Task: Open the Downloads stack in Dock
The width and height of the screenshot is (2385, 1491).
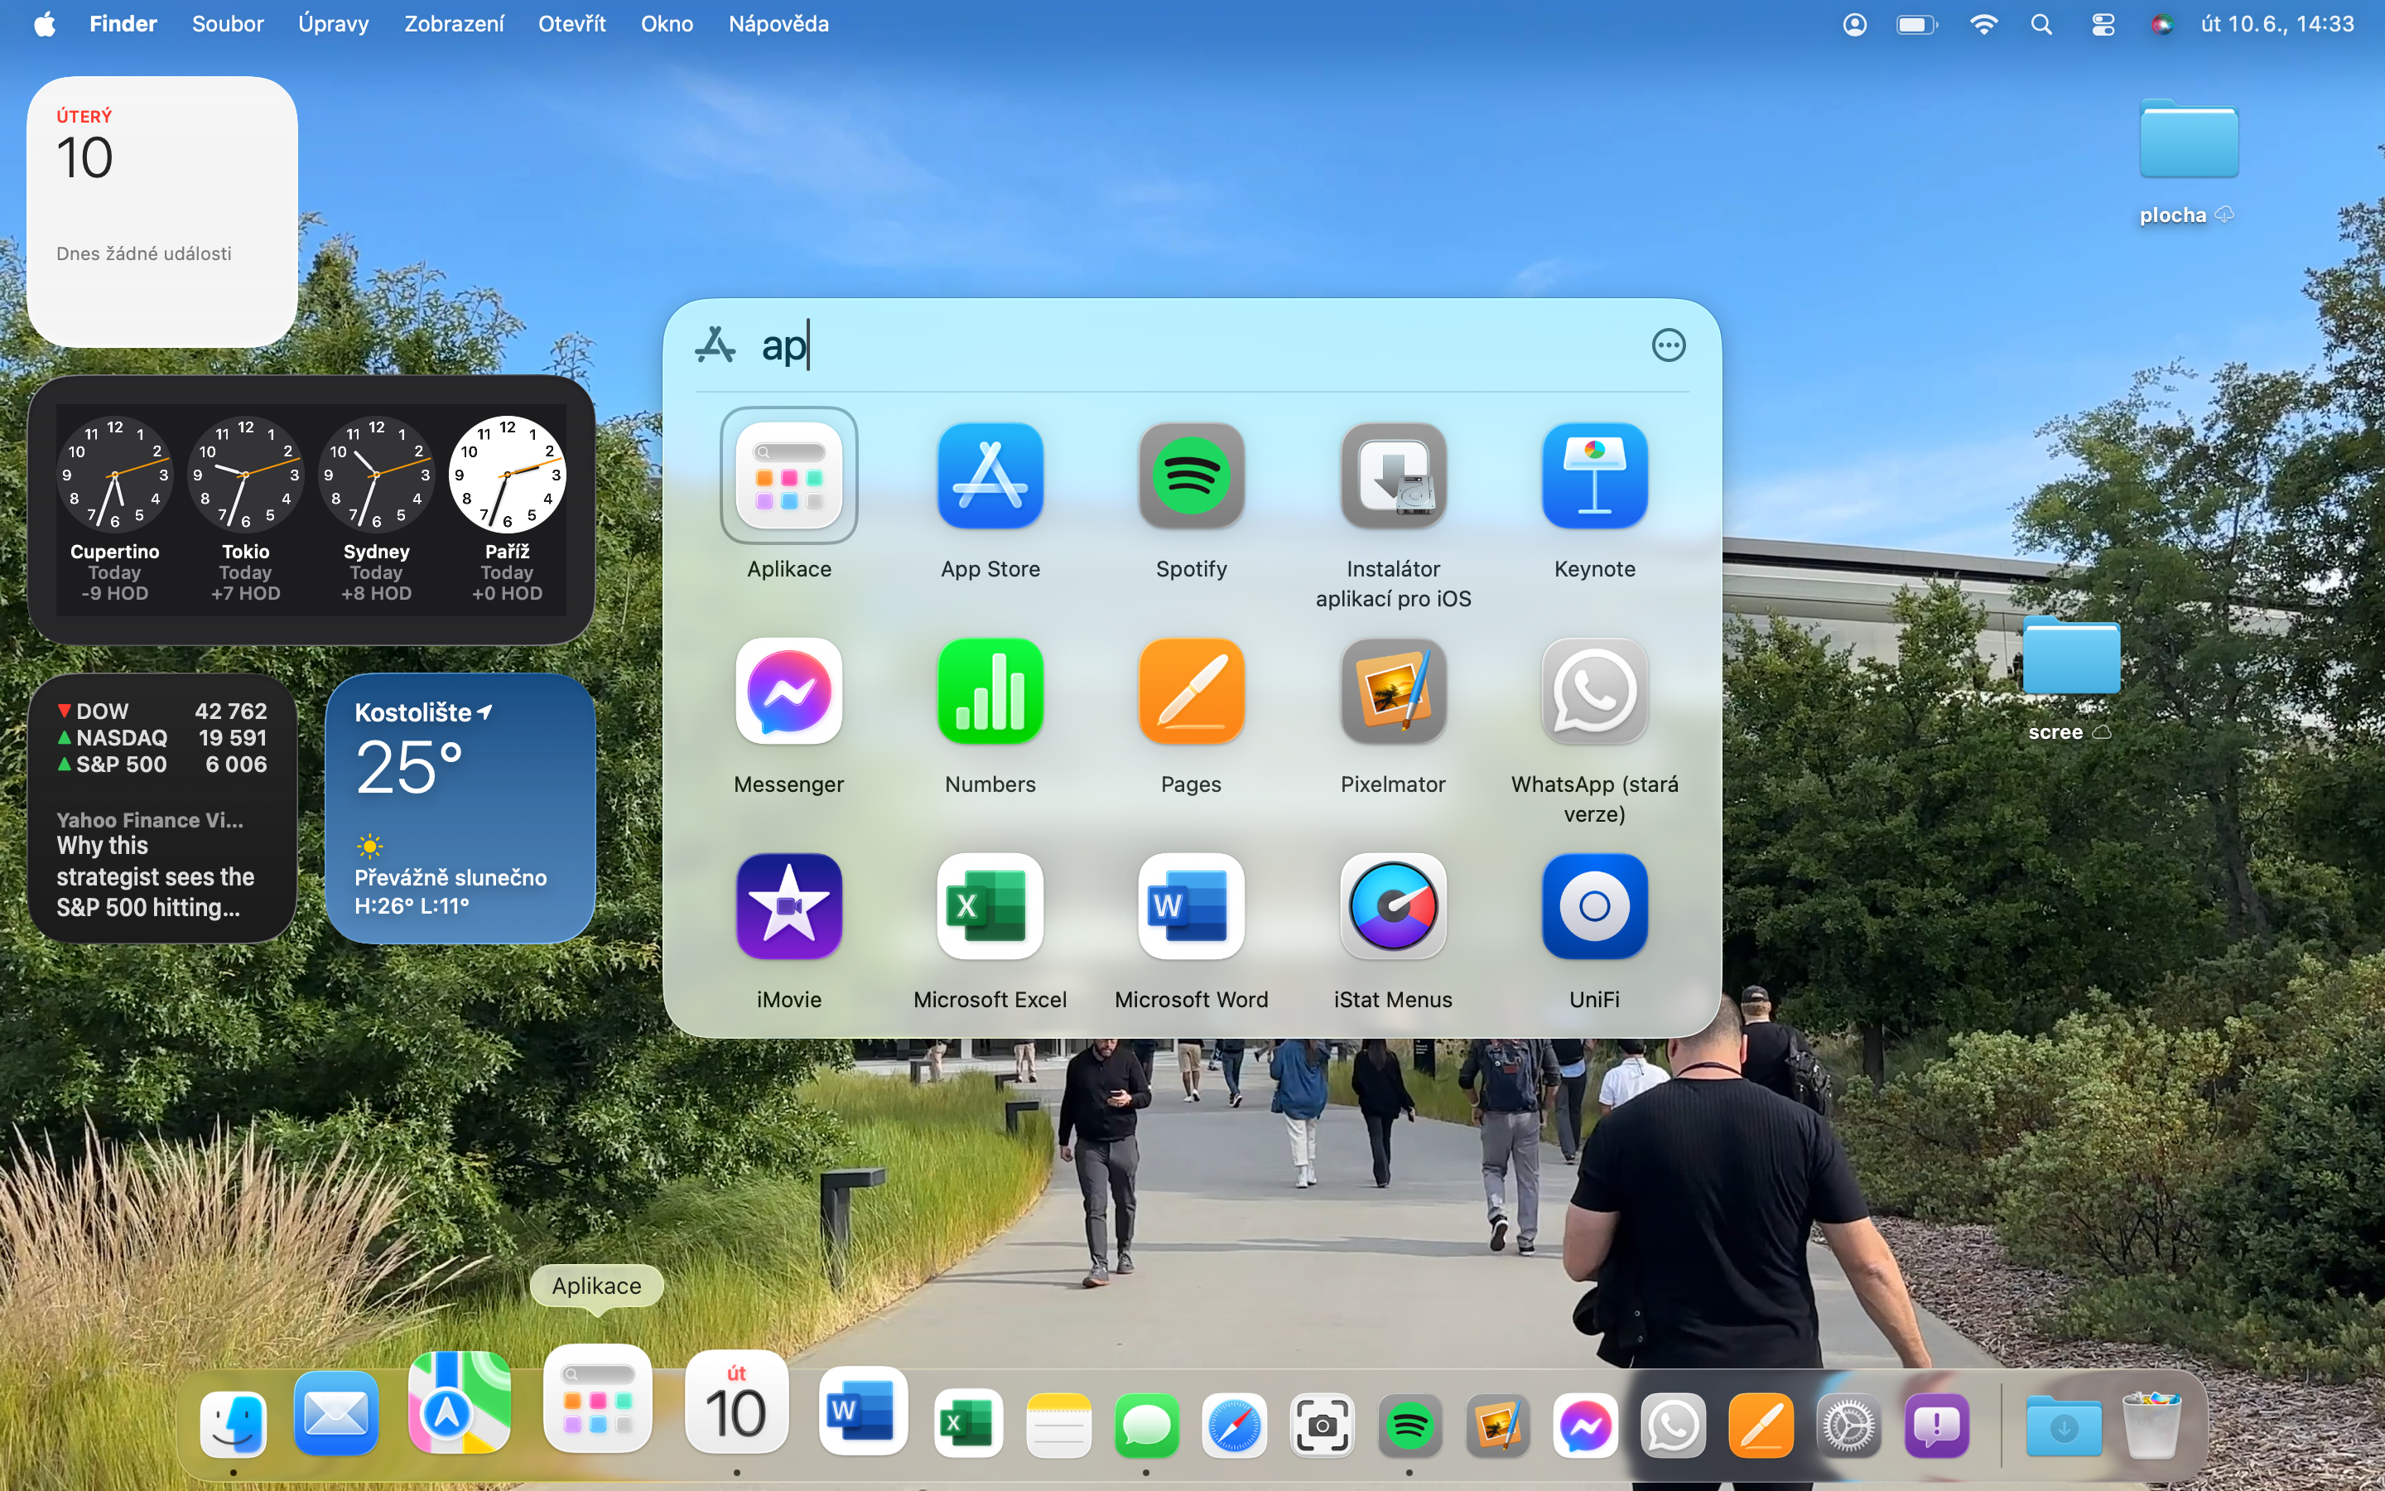Action: coord(2063,1425)
